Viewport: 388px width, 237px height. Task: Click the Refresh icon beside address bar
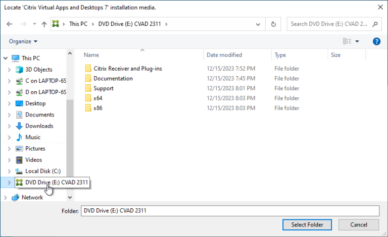(x=273, y=24)
